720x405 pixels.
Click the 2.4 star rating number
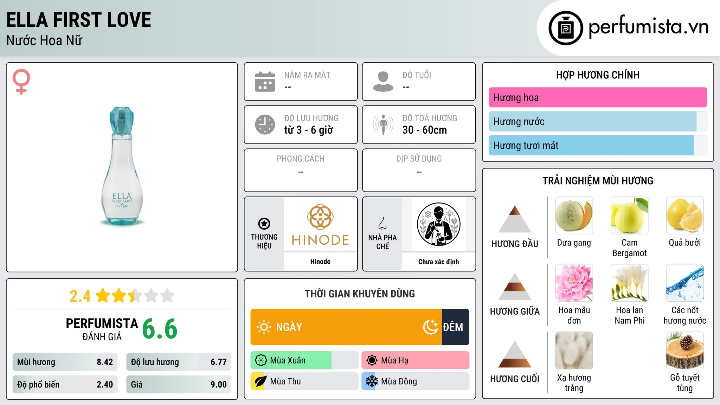tap(80, 296)
